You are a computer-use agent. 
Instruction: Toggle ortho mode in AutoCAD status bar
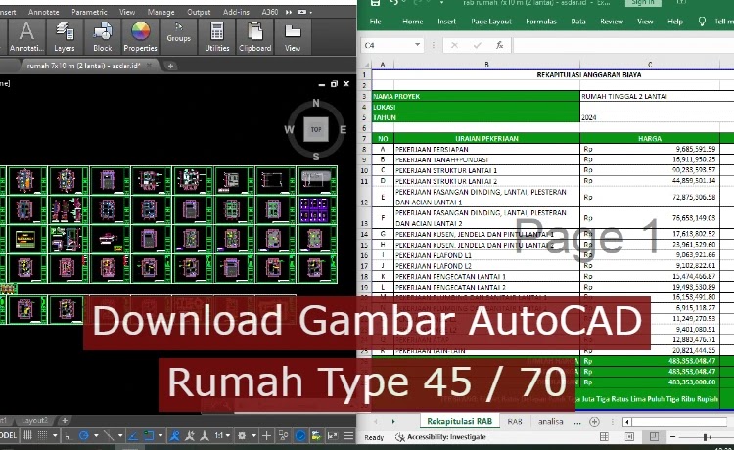tap(68, 436)
